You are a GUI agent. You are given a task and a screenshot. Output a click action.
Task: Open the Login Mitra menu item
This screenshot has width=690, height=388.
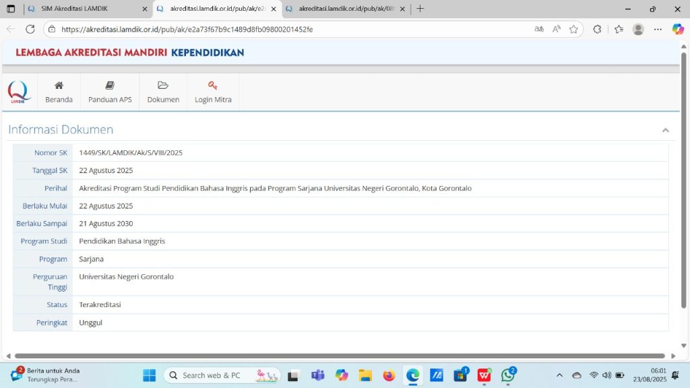[213, 92]
